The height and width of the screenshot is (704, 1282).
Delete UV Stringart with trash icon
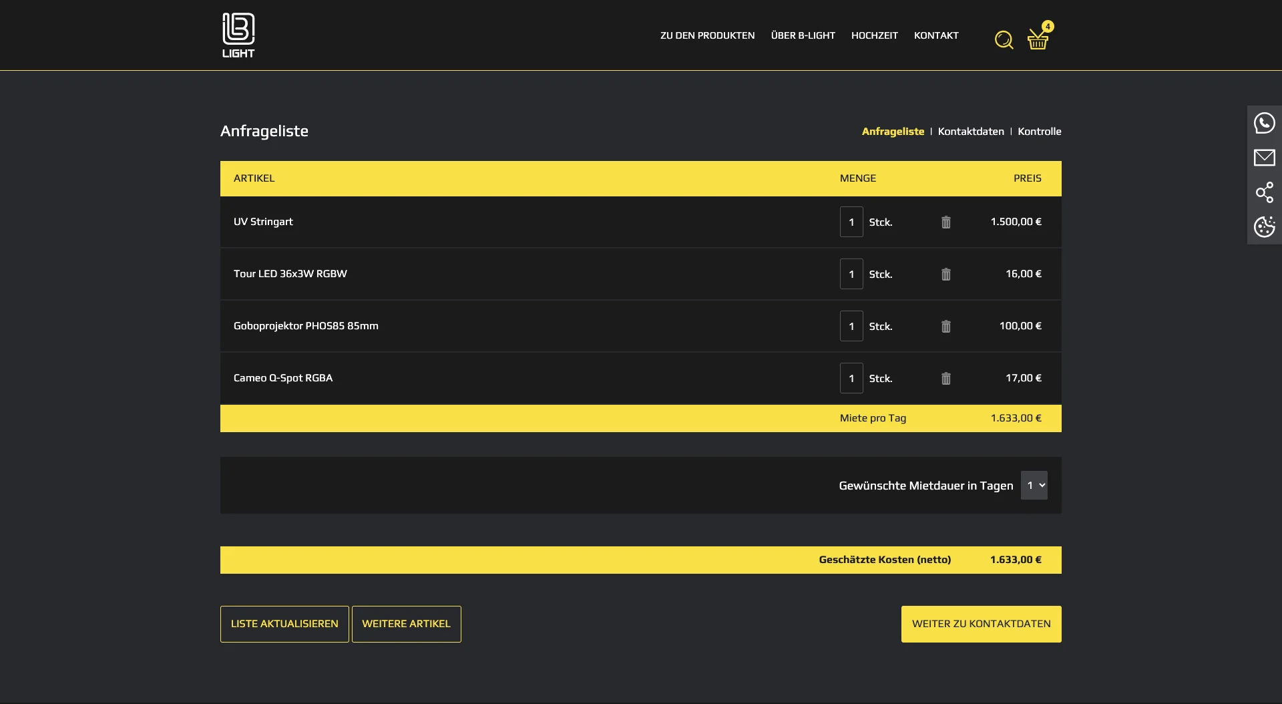click(x=945, y=222)
